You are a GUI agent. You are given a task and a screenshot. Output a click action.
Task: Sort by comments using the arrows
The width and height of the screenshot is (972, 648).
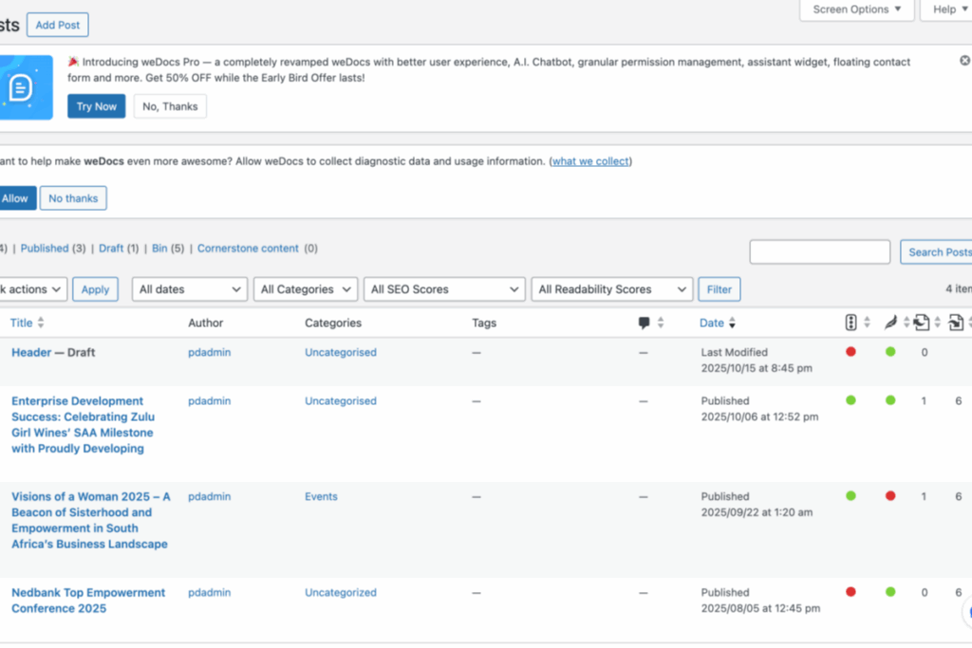tap(661, 323)
